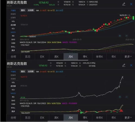Select 后复权 option in upper chart sidebar
This screenshot has height=122, width=135.
click(x=13, y=18)
